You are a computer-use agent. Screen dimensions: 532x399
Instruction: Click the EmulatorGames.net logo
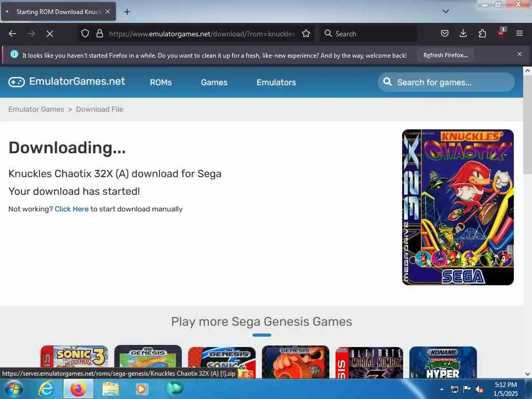pyautogui.click(x=66, y=82)
